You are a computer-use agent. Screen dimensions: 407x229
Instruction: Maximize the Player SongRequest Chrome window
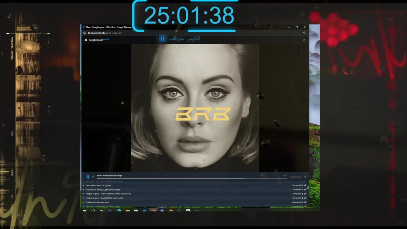point(297,27)
